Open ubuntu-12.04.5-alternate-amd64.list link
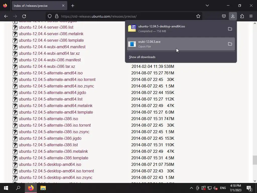This screenshot has width=257, height=193. (x=51, y=99)
